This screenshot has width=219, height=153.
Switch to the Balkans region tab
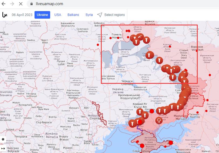click(x=73, y=15)
